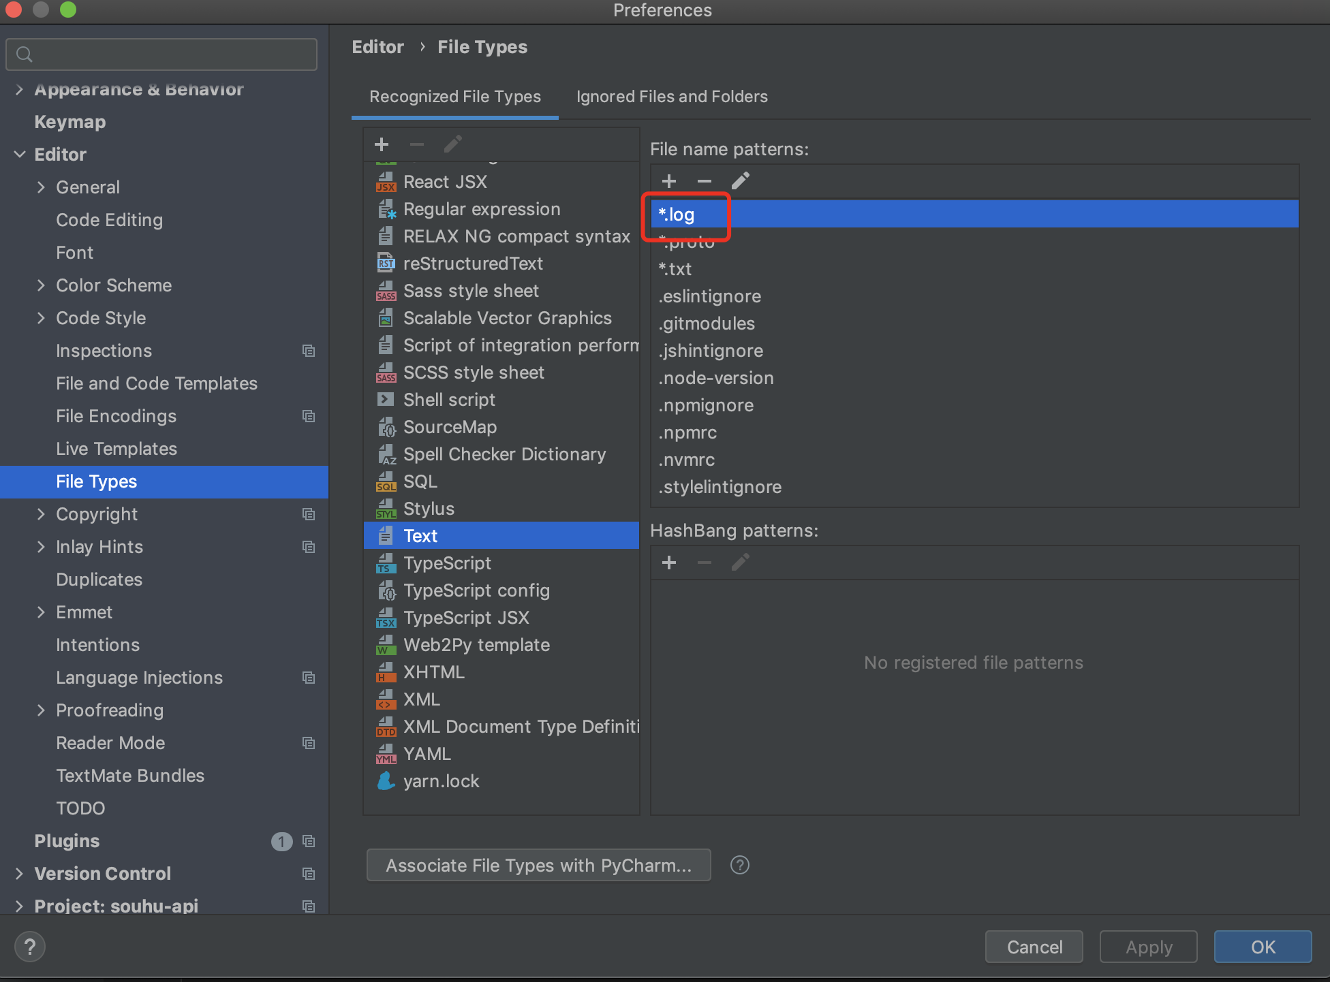Add a new recognized file type
Image resolution: width=1330 pixels, height=982 pixels.
[x=382, y=144]
